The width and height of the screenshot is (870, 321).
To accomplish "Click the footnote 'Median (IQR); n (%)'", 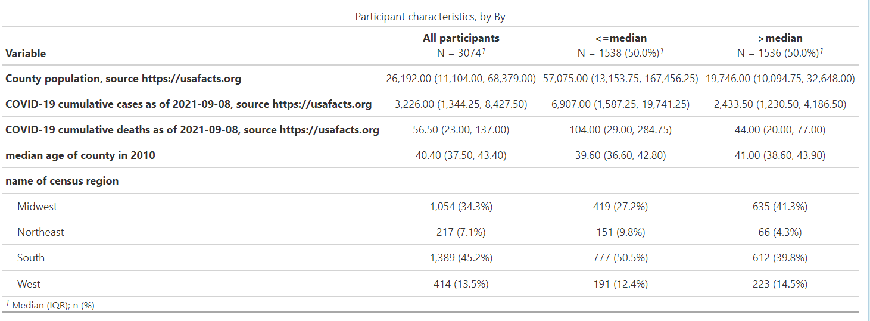I will pos(53,305).
